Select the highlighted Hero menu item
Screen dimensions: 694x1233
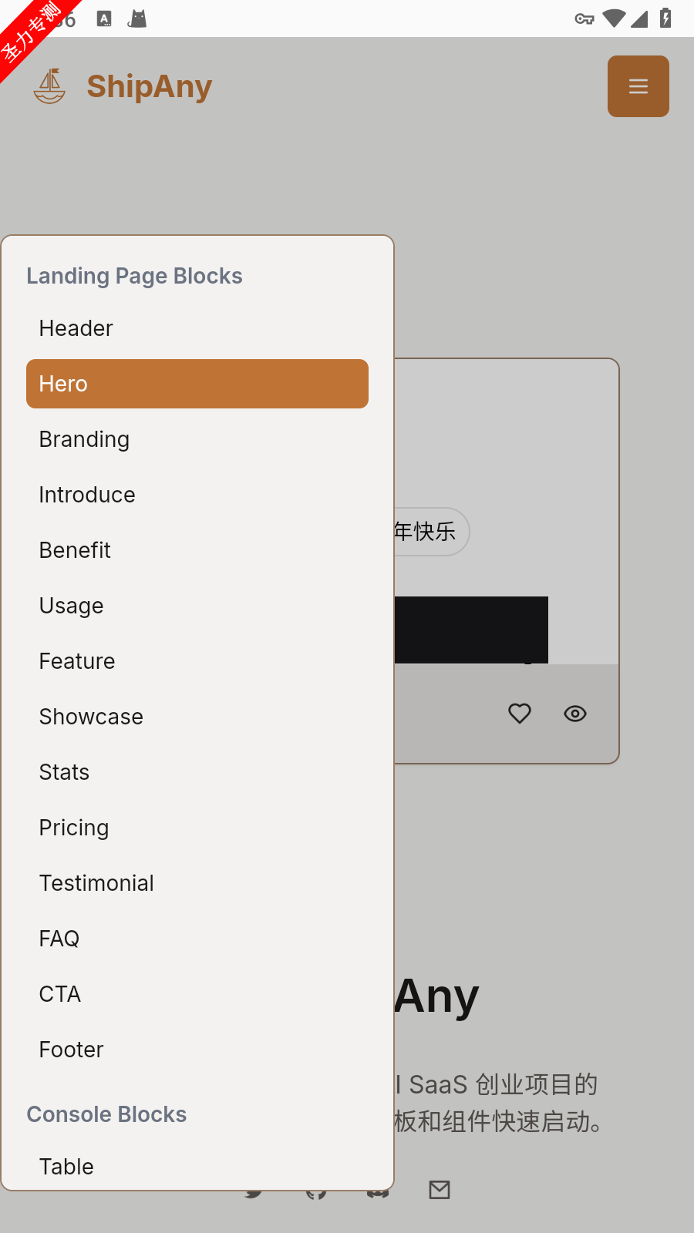pyautogui.click(x=197, y=384)
